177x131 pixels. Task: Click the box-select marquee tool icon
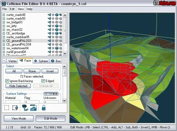click(x=7, y=108)
